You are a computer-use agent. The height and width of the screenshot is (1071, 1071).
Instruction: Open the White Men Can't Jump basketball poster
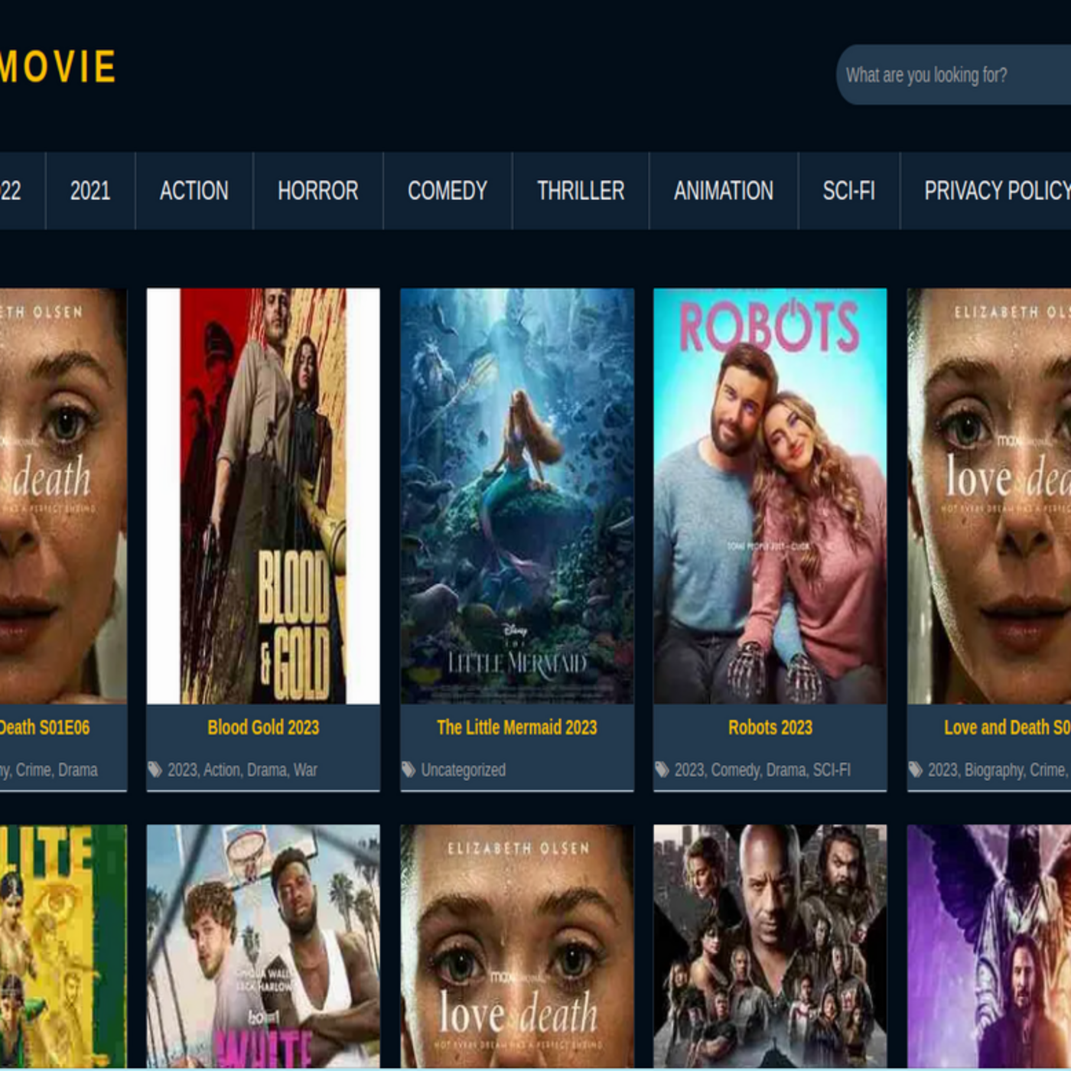[263, 946]
